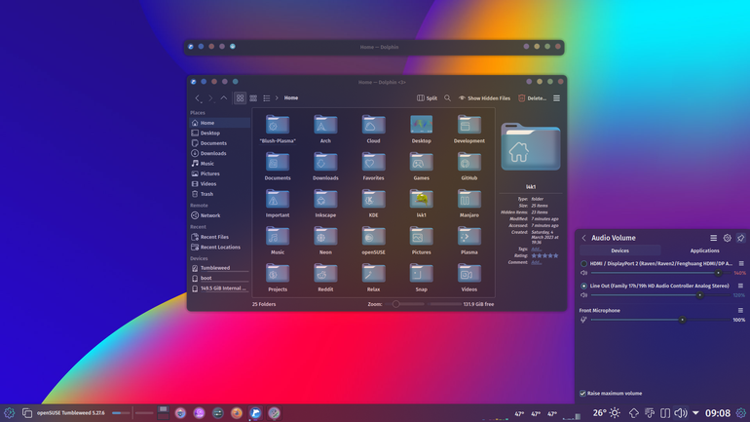
Task: Open Dolphin hamburger menu
Action: point(556,98)
